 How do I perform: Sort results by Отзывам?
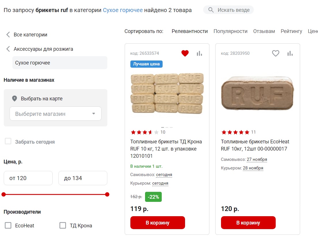(x=264, y=31)
